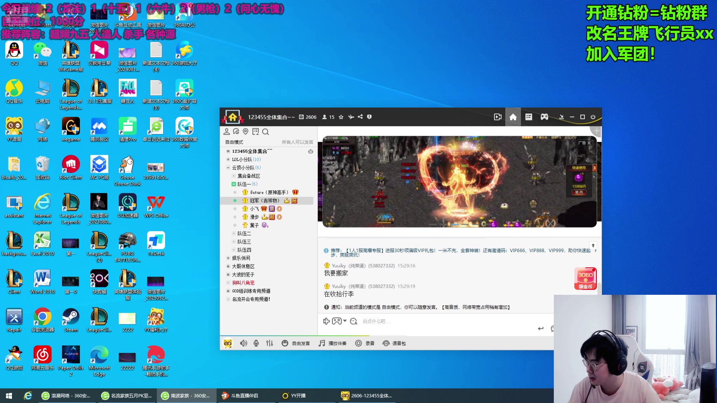Click the 播放伴奏 accompaniment button

coord(332,343)
